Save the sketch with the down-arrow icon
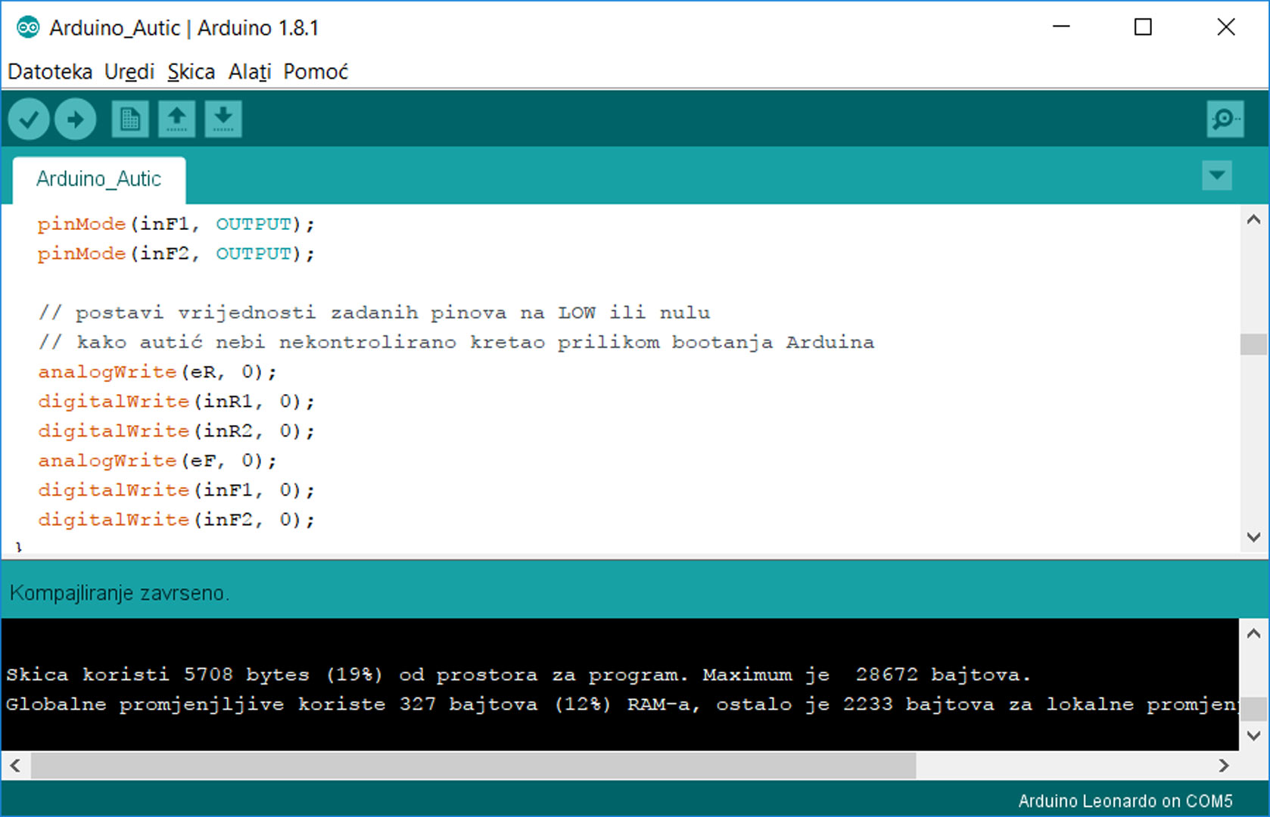Image resolution: width=1270 pixels, height=817 pixels. pos(223,120)
